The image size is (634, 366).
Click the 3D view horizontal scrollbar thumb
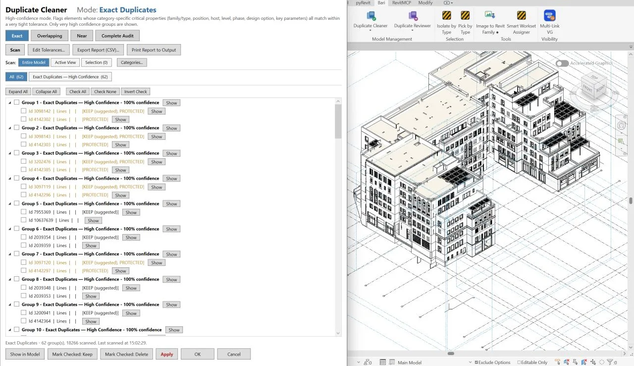pos(451,354)
